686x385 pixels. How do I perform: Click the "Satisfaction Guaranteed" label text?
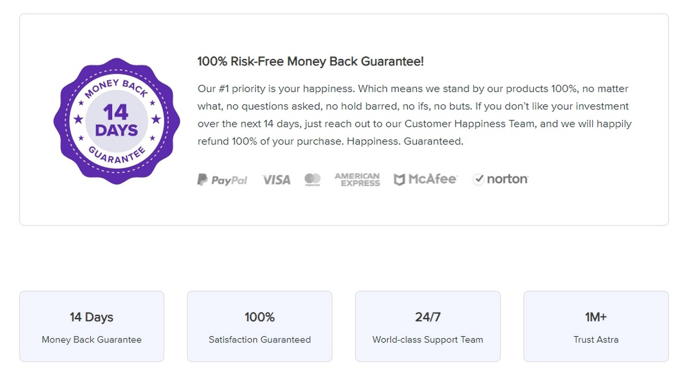click(260, 340)
